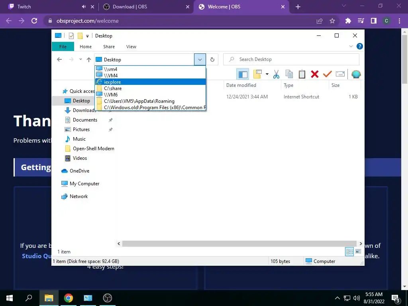Open a new Chrome tab
408x306 pixels.
click(x=298, y=7)
